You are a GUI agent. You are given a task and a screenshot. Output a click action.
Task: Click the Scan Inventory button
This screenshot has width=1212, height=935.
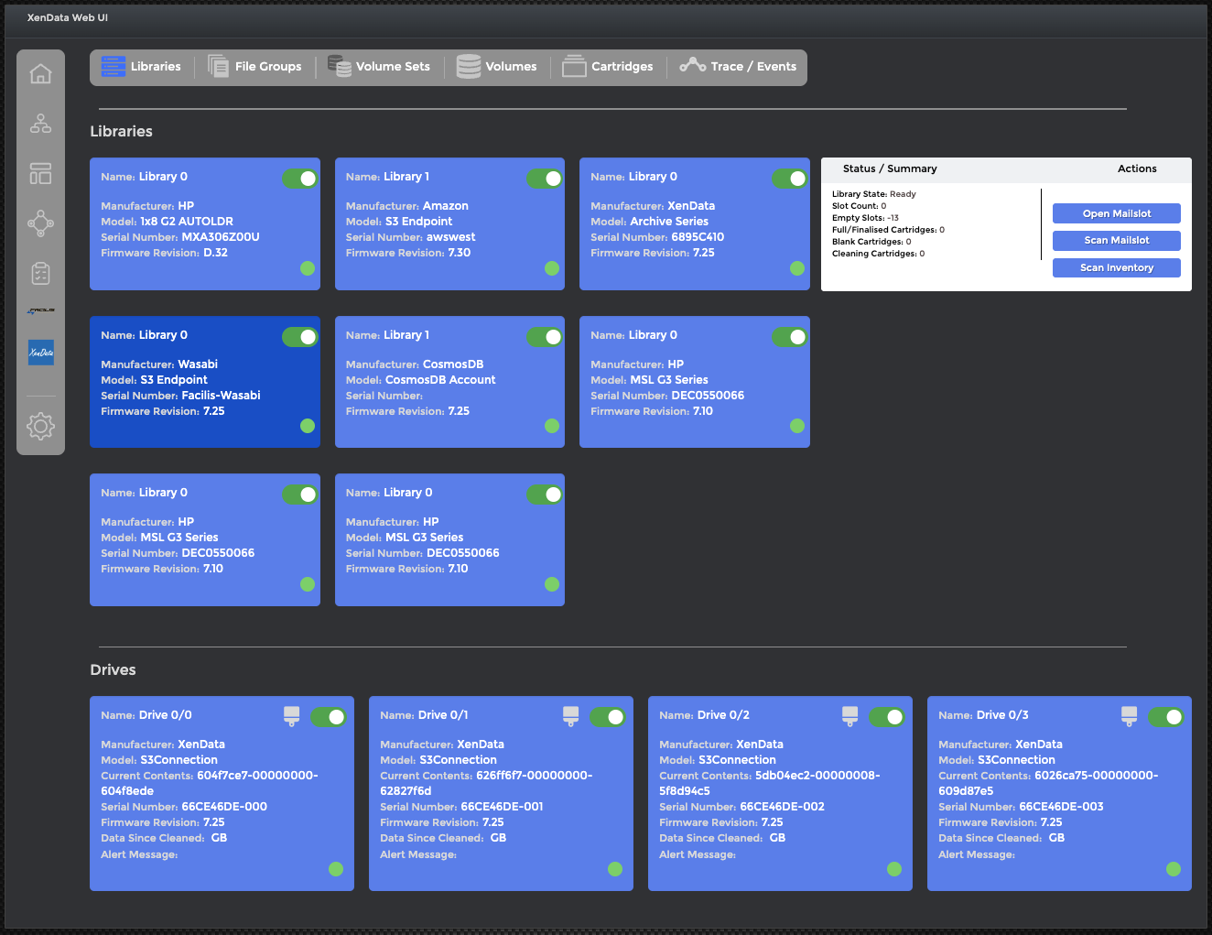pos(1117,267)
